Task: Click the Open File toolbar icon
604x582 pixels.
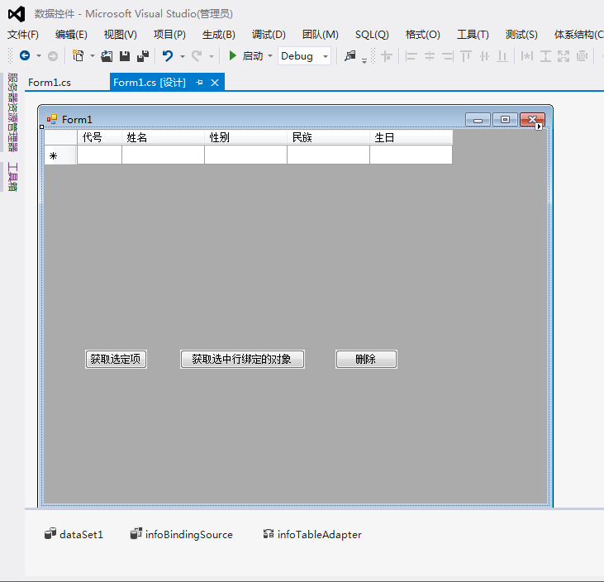Action: pyautogui.click(x=107, y=56)
